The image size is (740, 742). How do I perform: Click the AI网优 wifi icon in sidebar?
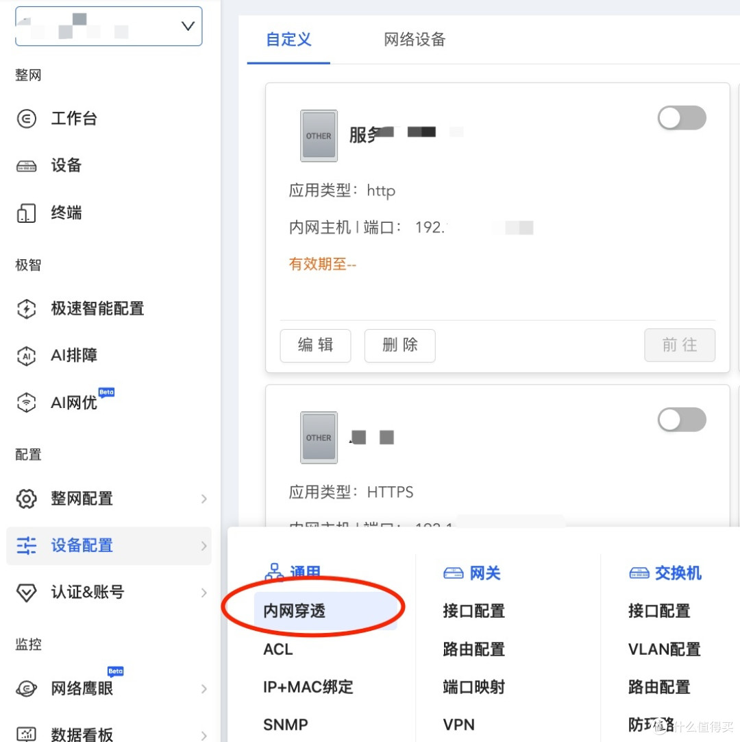[27, 403]
